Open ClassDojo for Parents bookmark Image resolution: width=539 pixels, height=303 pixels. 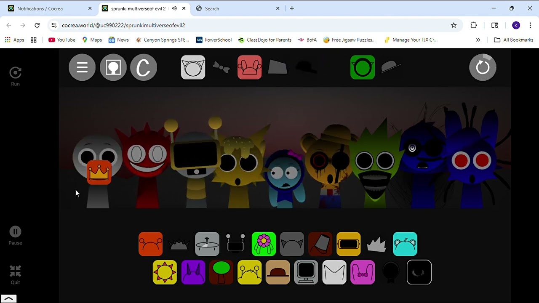pos(264,40)
